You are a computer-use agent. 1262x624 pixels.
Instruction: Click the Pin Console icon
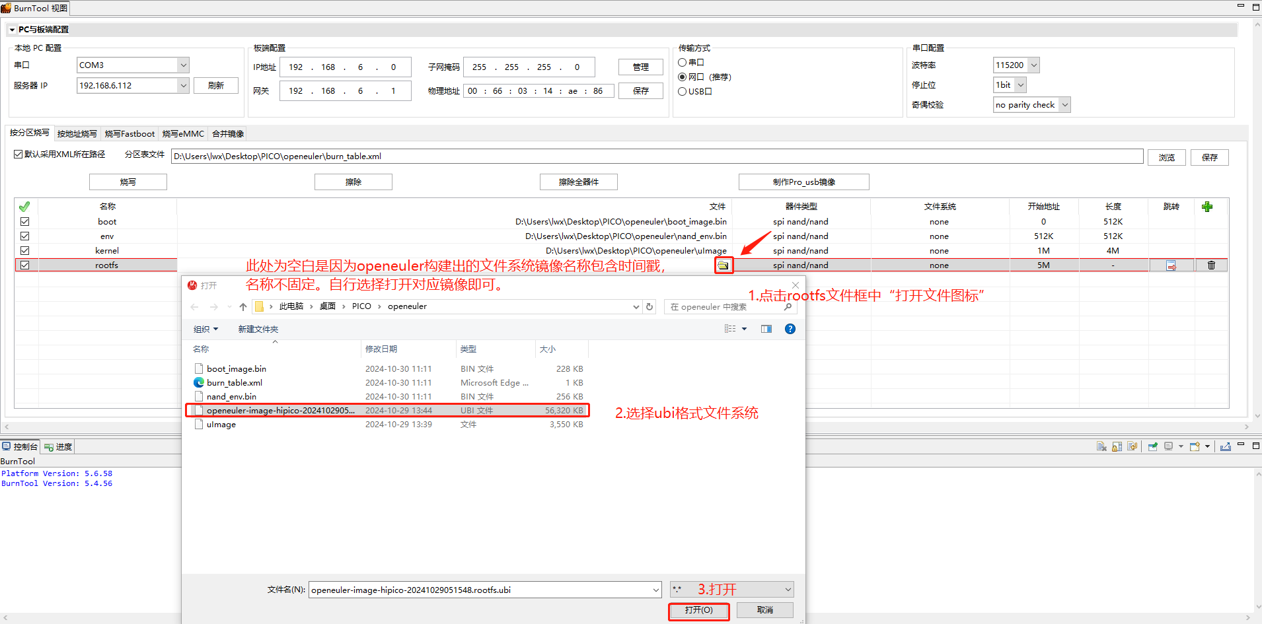click(1152, 447)
